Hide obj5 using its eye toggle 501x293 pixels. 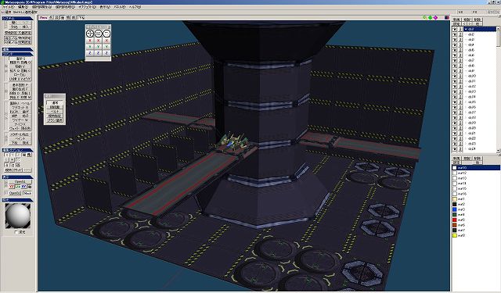[454, 50]
